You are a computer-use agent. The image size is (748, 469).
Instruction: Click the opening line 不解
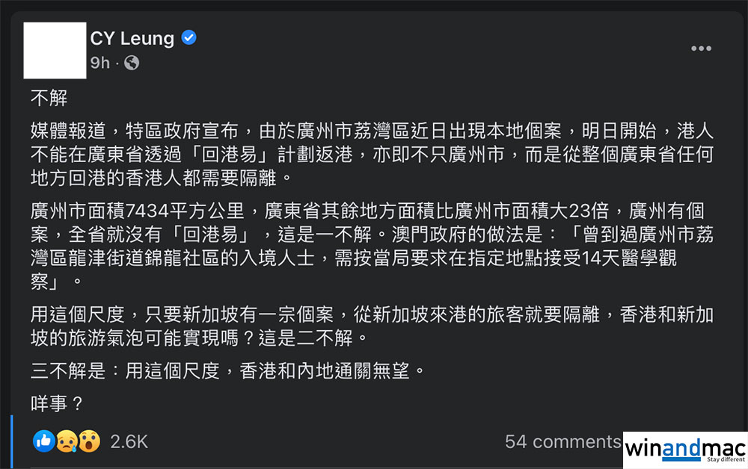click(x=49, y=97)
